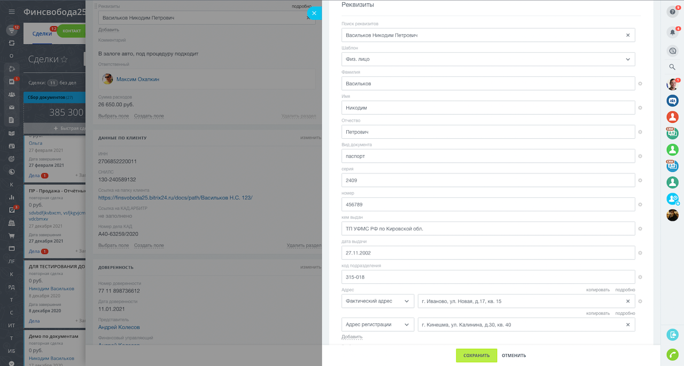Click the gear next to код подразделения field

pos(640,277)
